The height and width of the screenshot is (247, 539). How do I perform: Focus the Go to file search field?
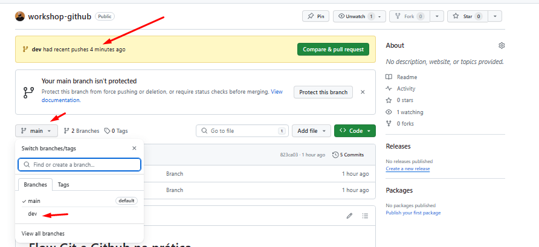[x=242, y=131]
